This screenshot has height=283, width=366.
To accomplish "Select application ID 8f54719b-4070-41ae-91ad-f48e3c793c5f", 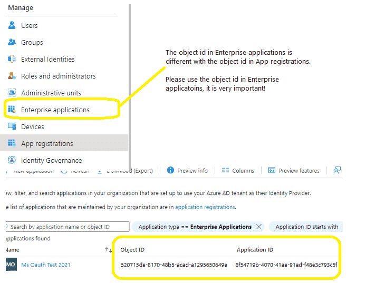I will (286, 265).
